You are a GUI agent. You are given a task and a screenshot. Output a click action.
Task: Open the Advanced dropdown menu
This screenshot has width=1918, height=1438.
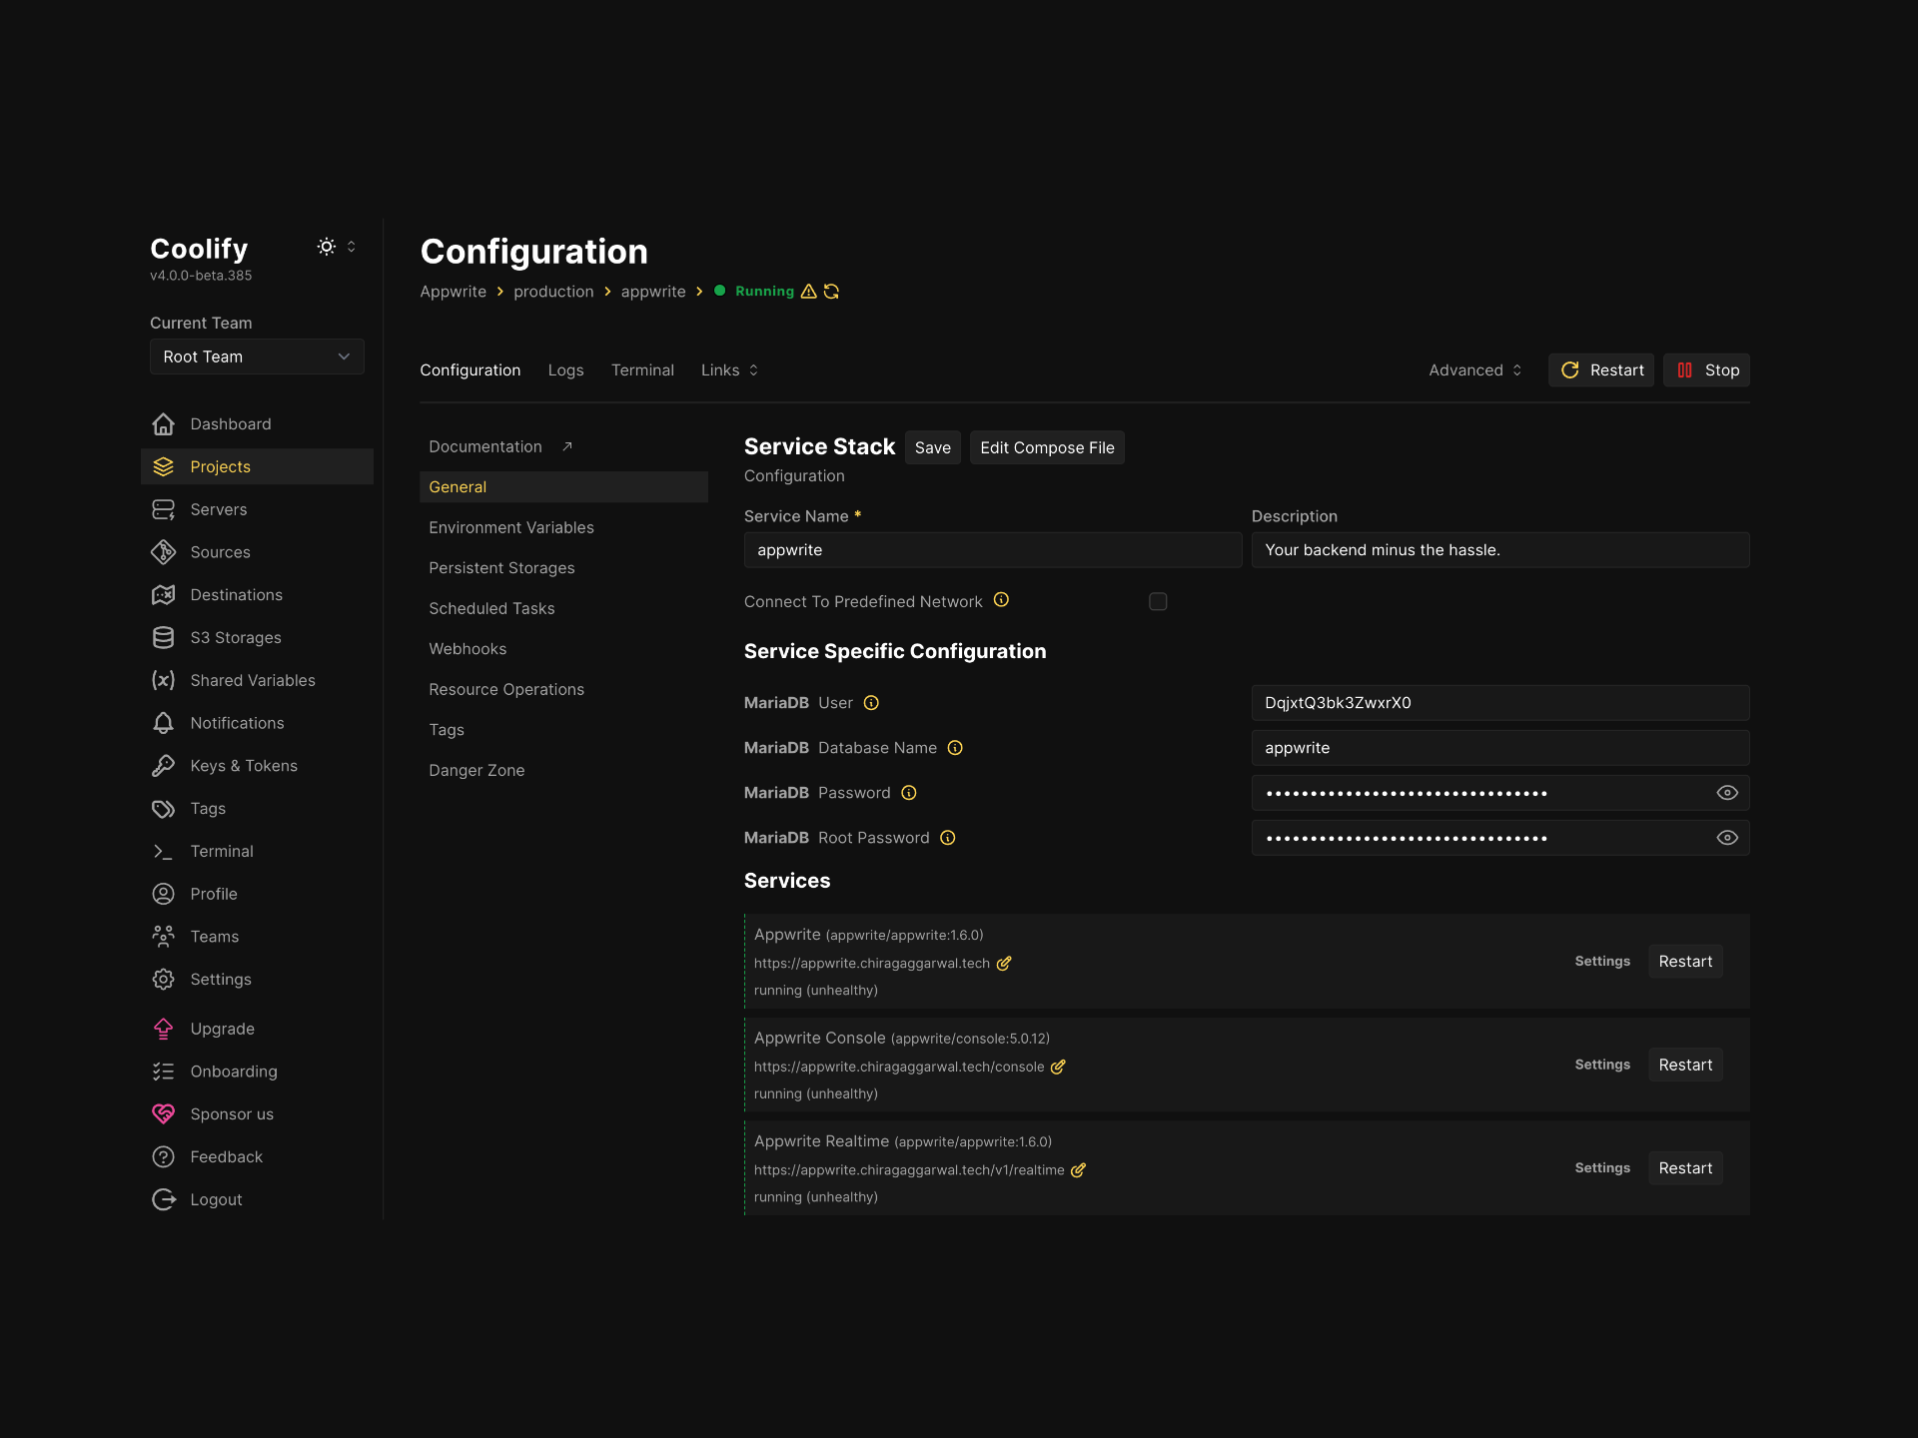click(x=1474, y=370)
